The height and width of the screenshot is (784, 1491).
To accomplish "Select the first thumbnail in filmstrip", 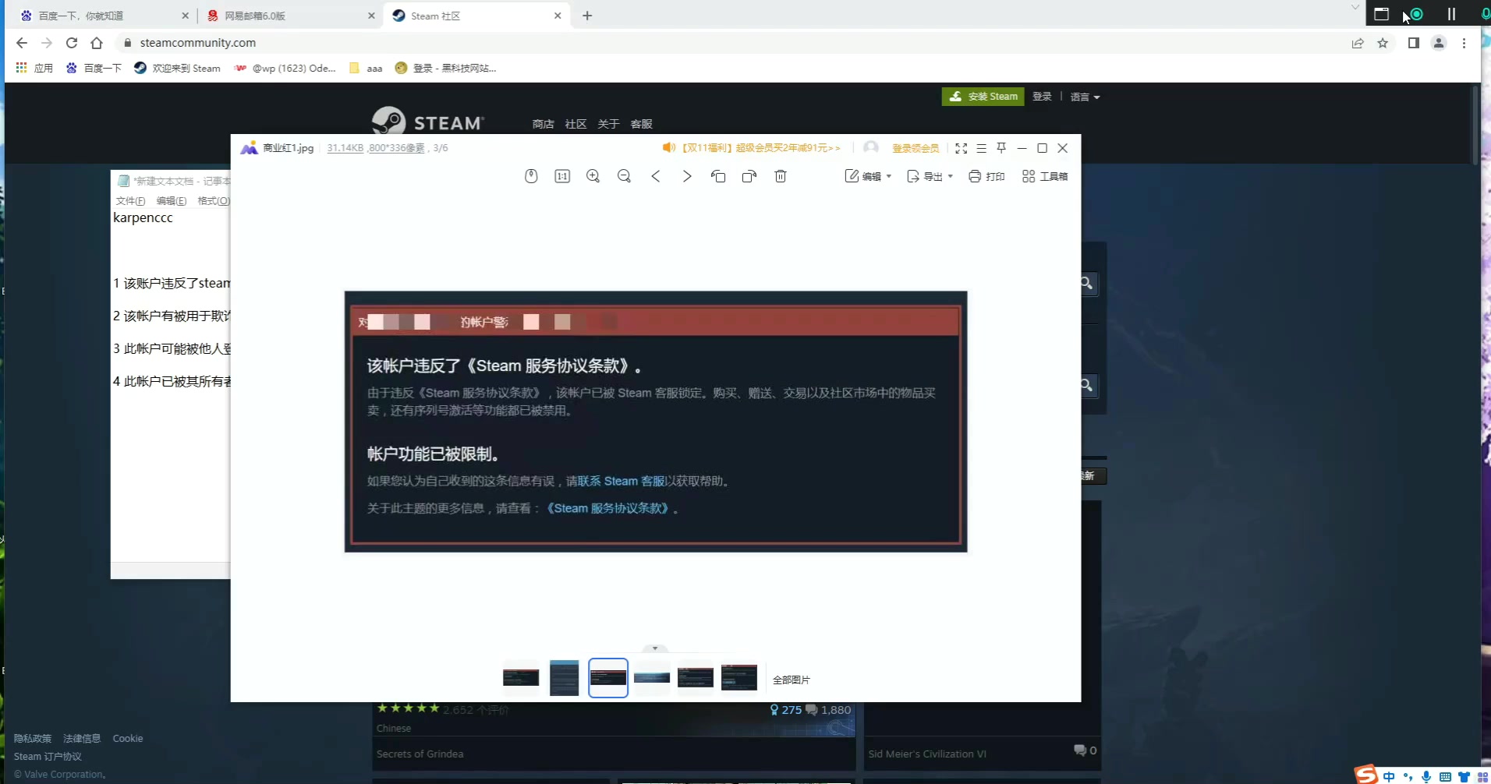I will click(521, 678).
